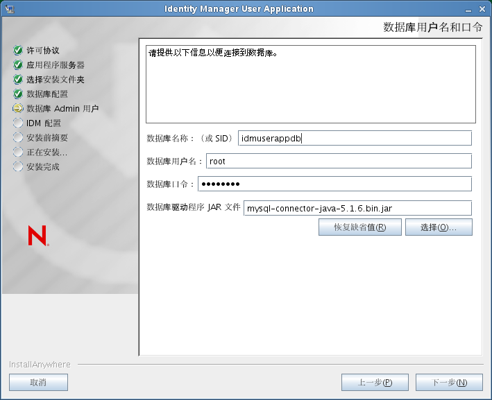Click the 数据库用户名和口令 page heading
Image resolution: width=492 pixels, height=400 pixels.
(x=433, y=27)
